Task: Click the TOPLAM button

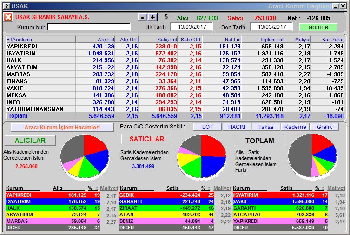Action: (260, 141)
